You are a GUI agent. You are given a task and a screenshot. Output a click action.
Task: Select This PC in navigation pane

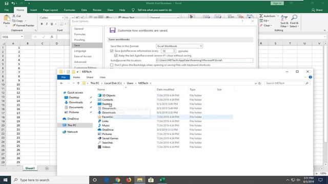(72, 125)
